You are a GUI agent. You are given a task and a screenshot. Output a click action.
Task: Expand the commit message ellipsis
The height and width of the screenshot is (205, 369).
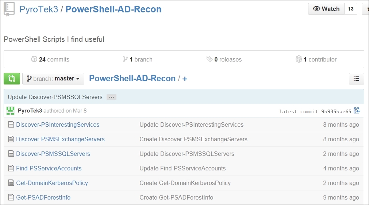coord(111,97)
